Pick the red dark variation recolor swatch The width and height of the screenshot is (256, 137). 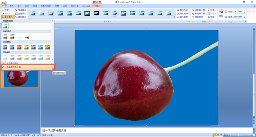(x=19, y=47)
